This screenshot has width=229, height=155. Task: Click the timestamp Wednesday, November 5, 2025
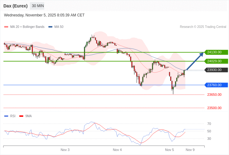pos(44,15)
